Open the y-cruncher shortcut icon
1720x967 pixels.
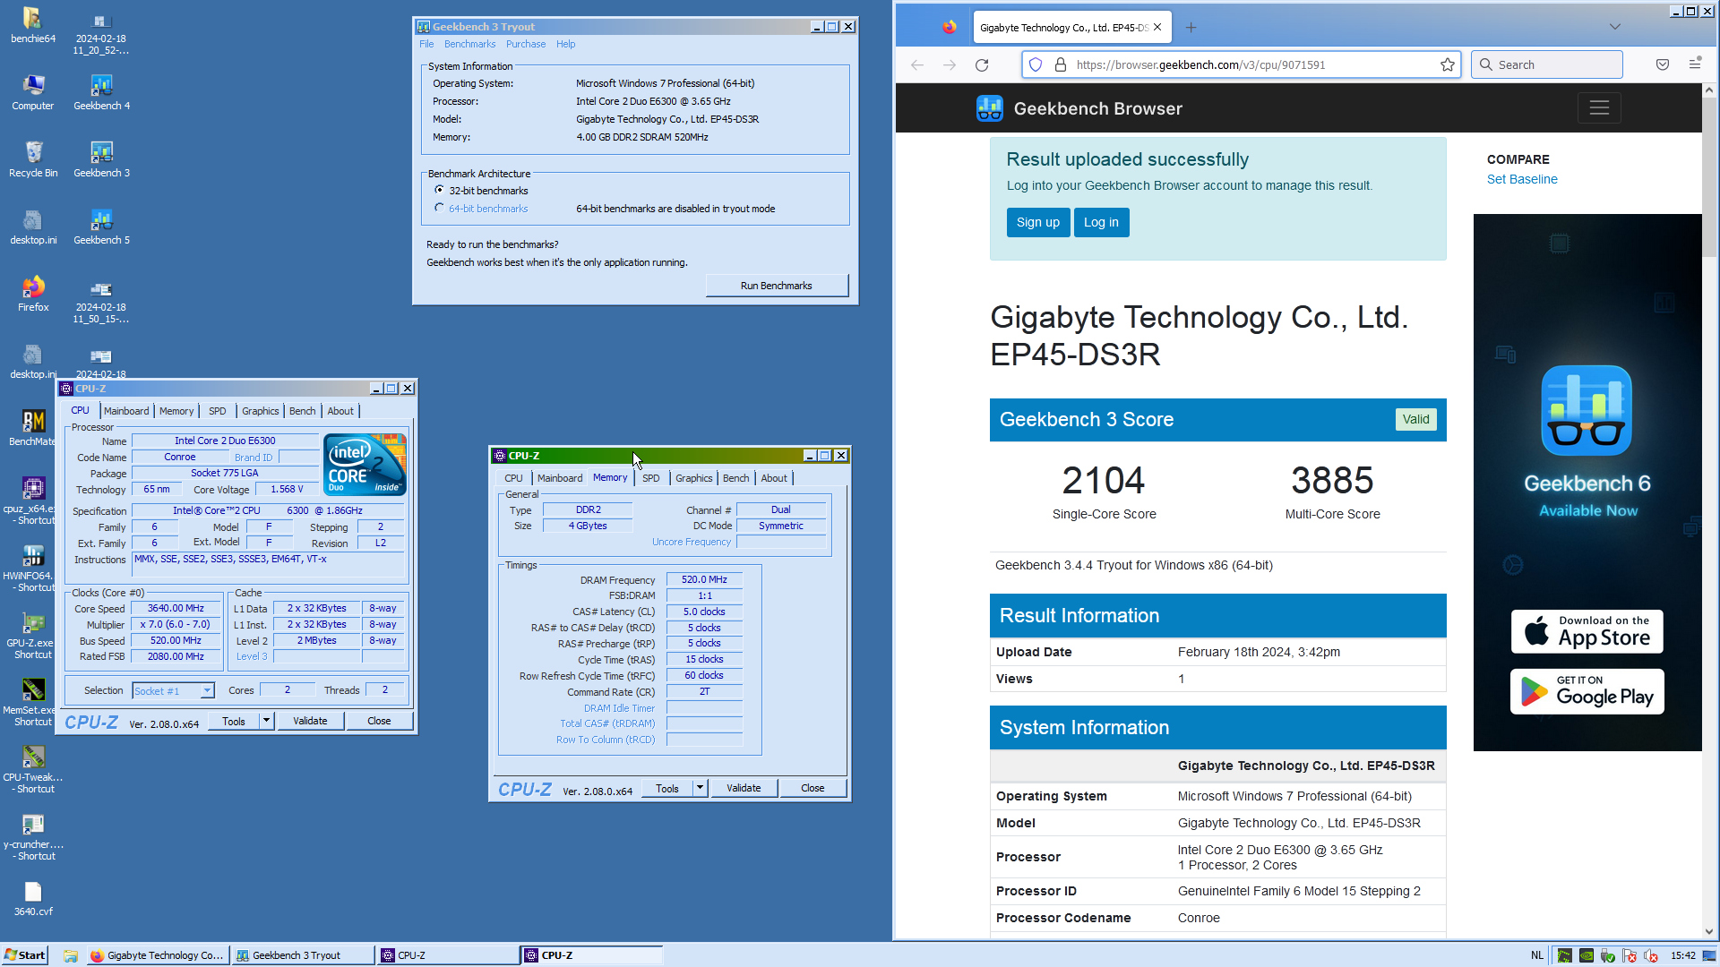pos(33,837)
